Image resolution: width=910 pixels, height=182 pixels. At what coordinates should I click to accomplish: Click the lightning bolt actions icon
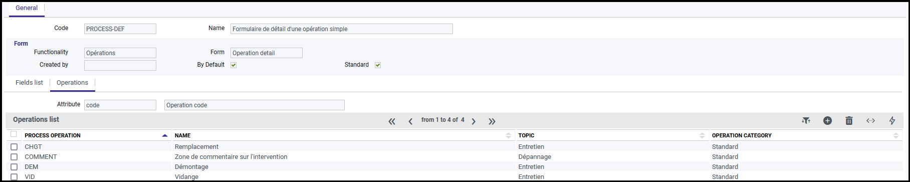click(x=892, y=120)
